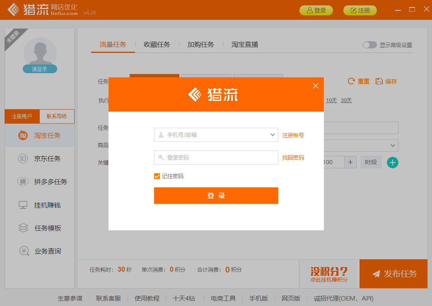Click the 请登录 button under the avatar

tap(40, 69)
